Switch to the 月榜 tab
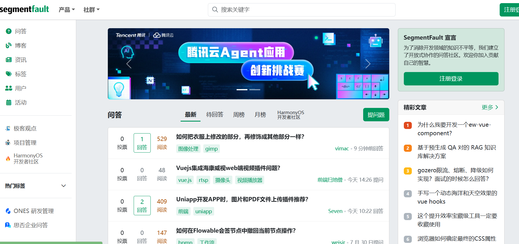This screenshot has height=244, width=519. click(x=260, y=114)
